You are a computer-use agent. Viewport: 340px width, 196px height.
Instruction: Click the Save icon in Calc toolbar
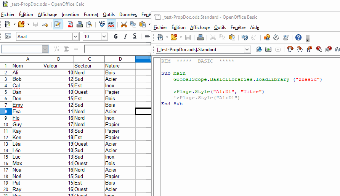[x=35, y=24]
